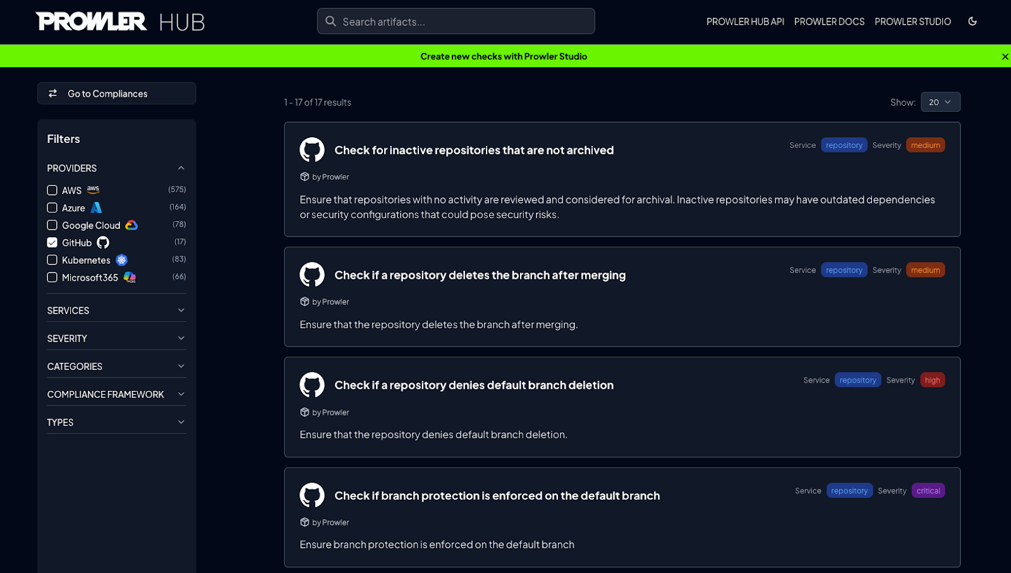Click medium severity badge on inactive repositories card
This screenshot has width=1011, height=573.
pos(925,145)
